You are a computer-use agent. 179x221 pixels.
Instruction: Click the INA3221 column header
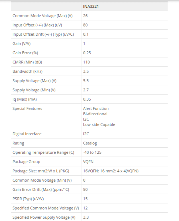[91, 7]
